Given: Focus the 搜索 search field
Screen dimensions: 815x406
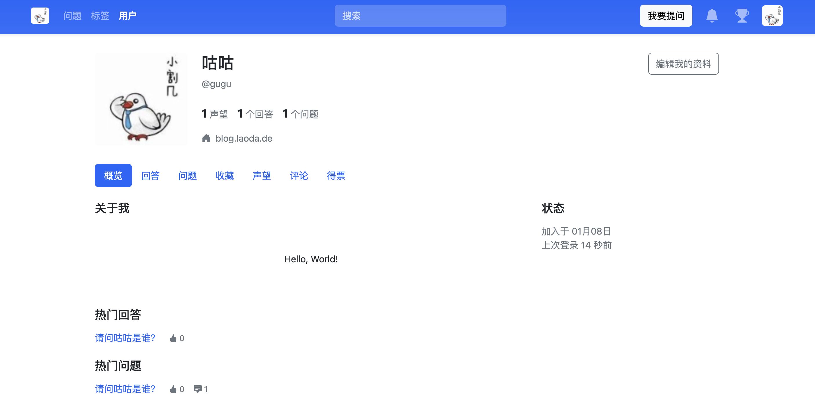Looking at the screenshot, I should (420, 16).
